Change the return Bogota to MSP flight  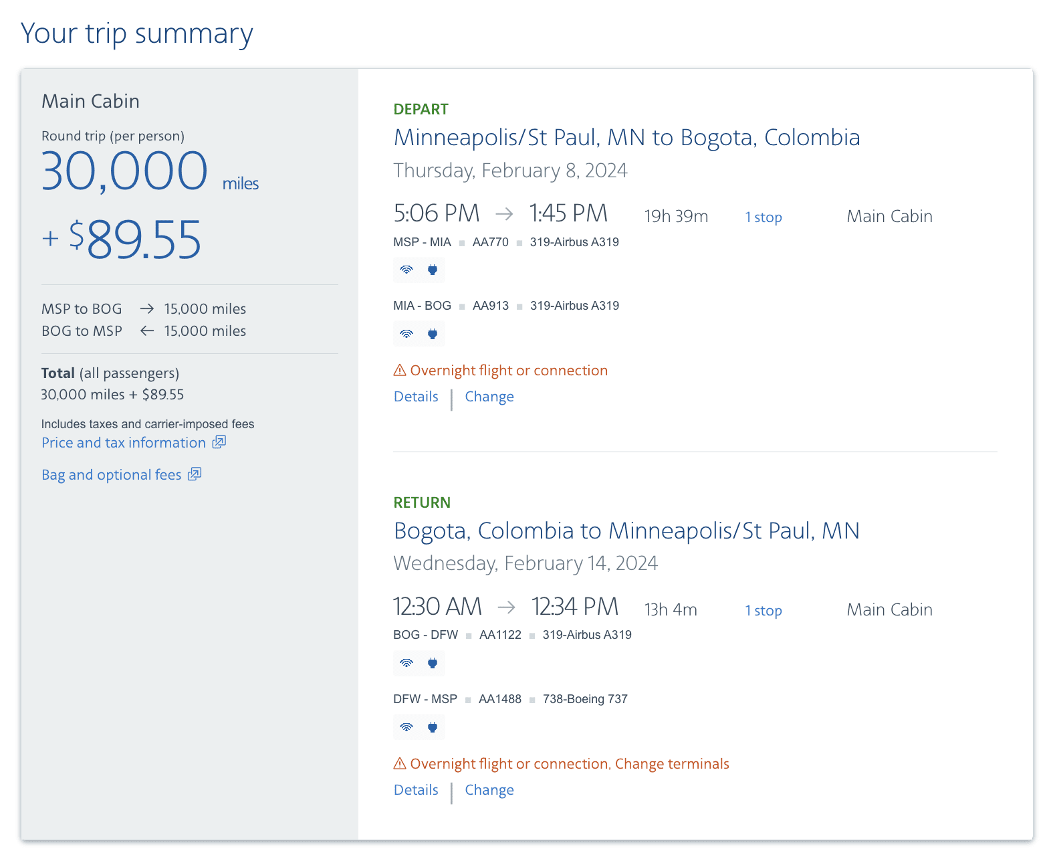(x=489, y=790)
